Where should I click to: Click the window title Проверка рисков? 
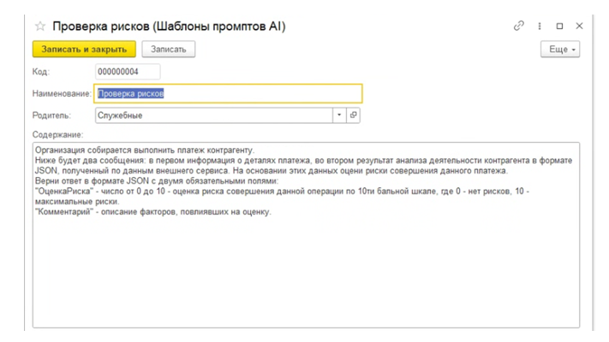[169, 27]
